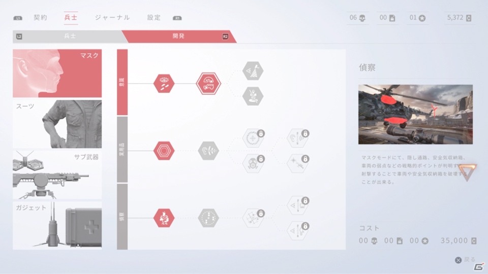This screenshot has width=488, height=274.
Task: Switch to the 兵士 sub-tab
Action: (70, 37)
